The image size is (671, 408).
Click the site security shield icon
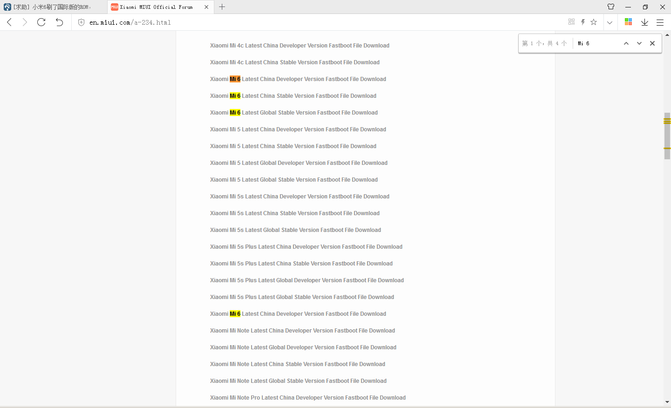81,22
